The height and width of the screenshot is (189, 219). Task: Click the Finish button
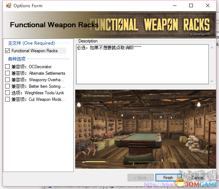pyautogui.click(x=169, y=177)
